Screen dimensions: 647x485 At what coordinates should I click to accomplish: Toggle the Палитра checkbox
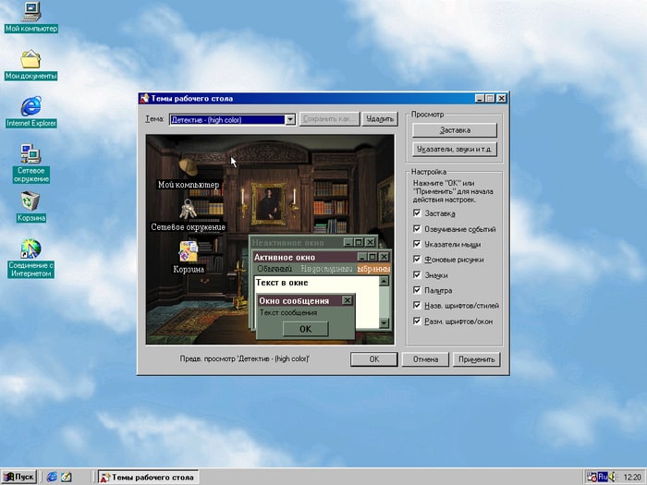(x=417, y=290)
